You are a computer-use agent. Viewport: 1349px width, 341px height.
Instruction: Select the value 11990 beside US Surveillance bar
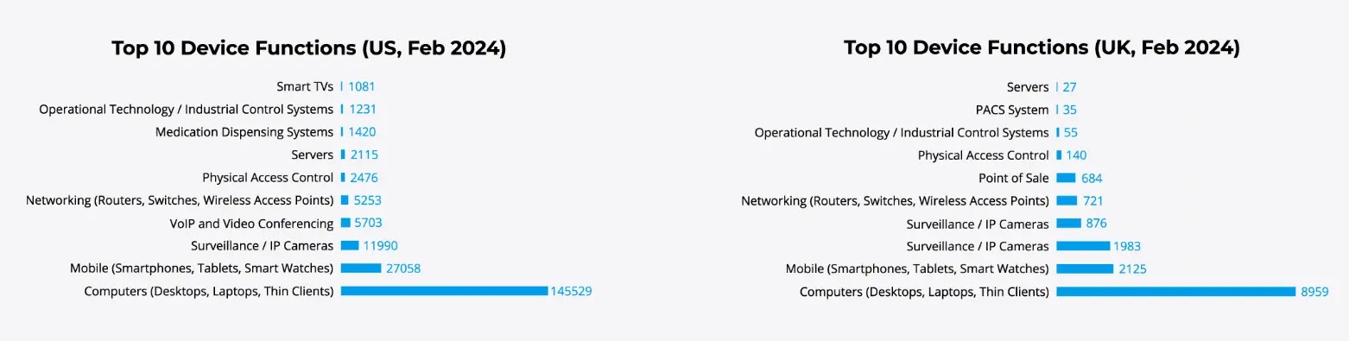tap(380, 246)
